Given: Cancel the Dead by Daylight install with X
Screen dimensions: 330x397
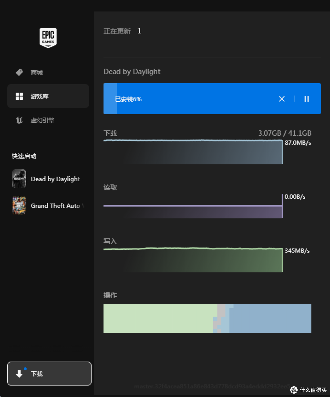Looking at the screenshot, I should [x=282, y=99].
